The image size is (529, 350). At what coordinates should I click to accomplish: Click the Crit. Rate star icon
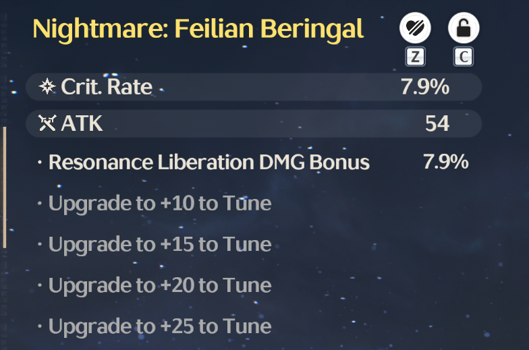47,86
